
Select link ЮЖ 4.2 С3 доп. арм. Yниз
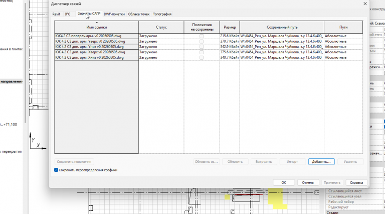[x=96, y=47]
